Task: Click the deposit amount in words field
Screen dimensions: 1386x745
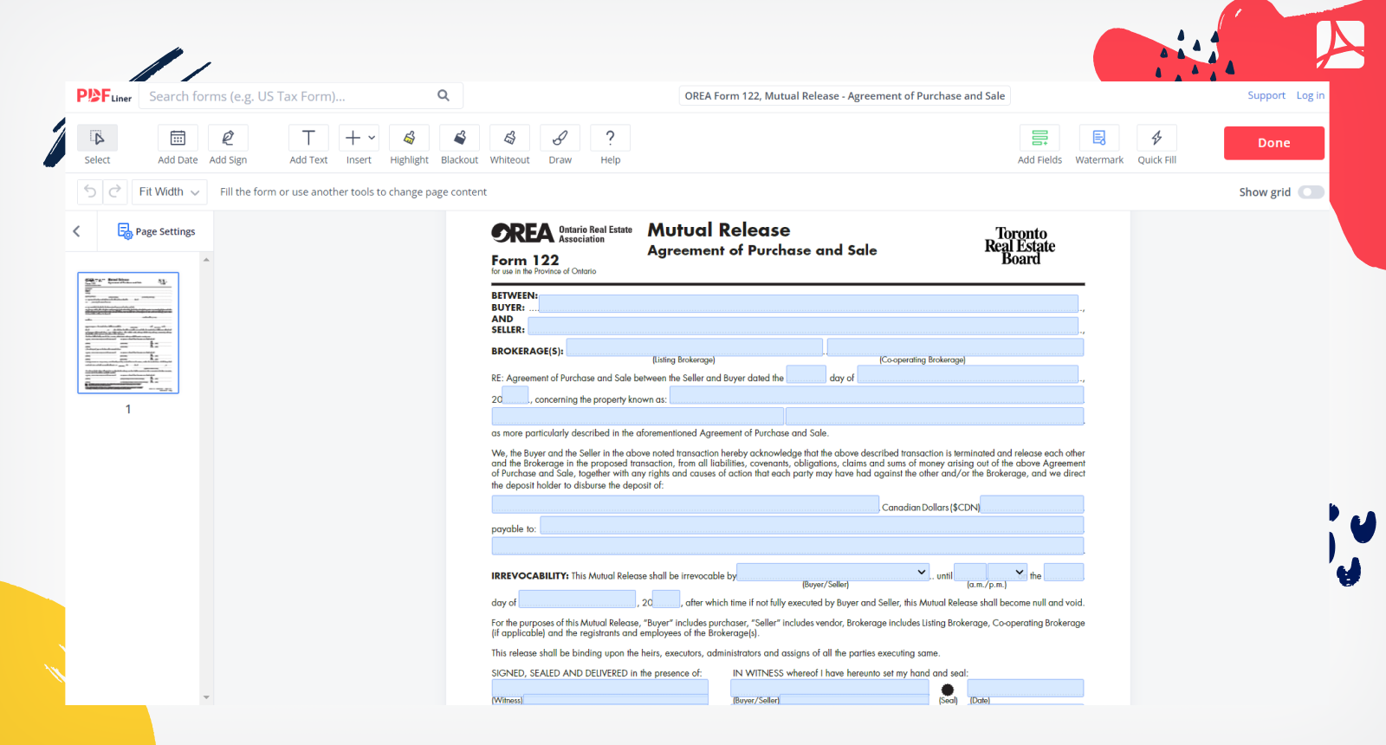Action: click(x=685, y=504)
